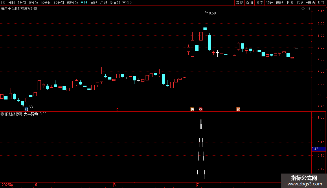Click the 叠加 overlay button
327x188 pixels.
[x=249, y=3]
